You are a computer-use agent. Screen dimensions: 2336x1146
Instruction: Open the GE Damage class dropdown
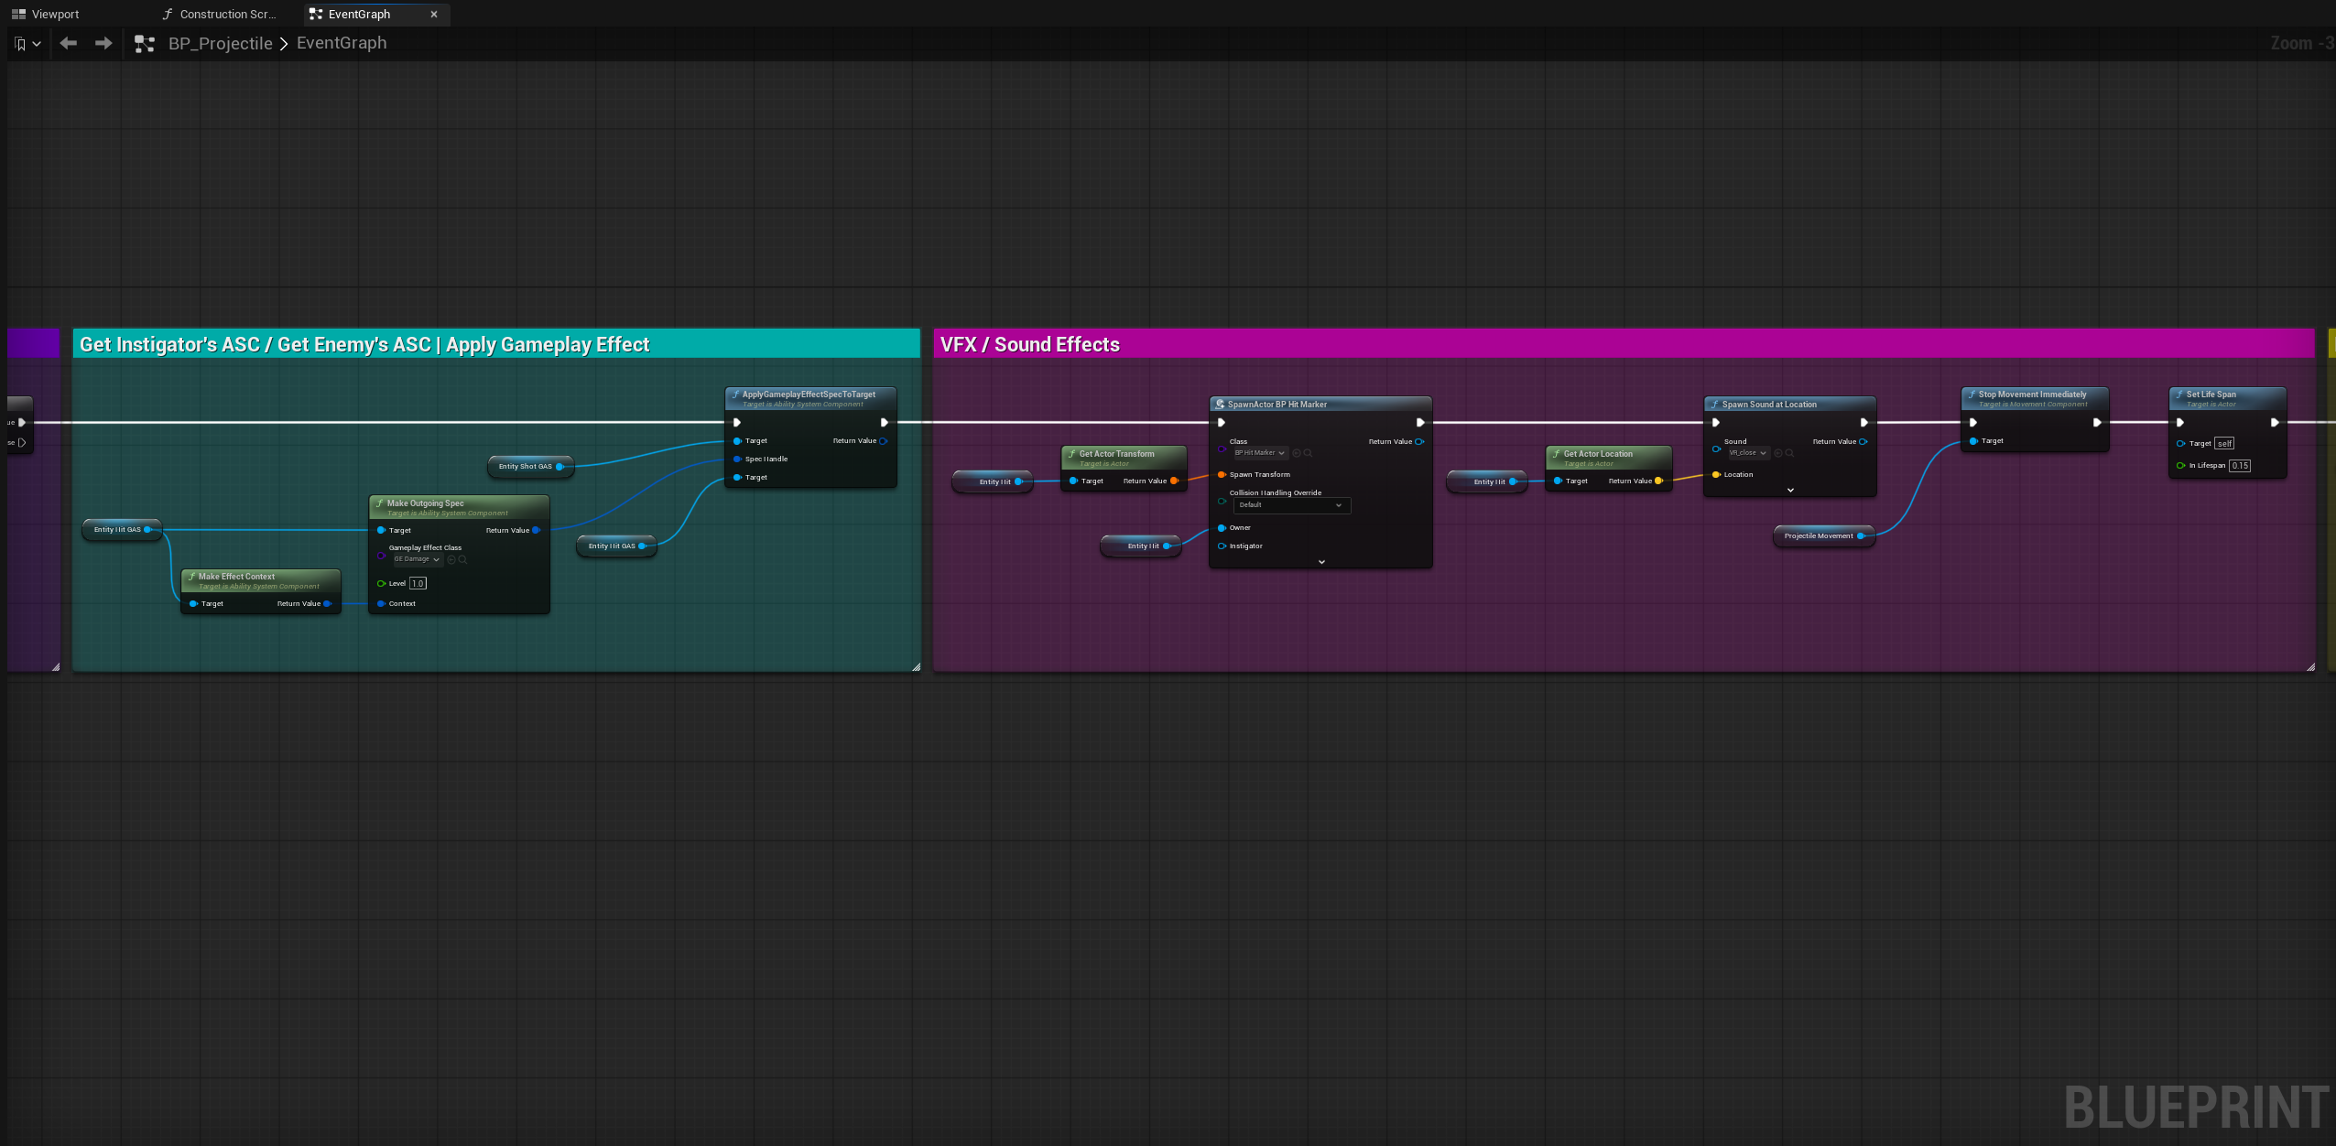coord(417,559)
